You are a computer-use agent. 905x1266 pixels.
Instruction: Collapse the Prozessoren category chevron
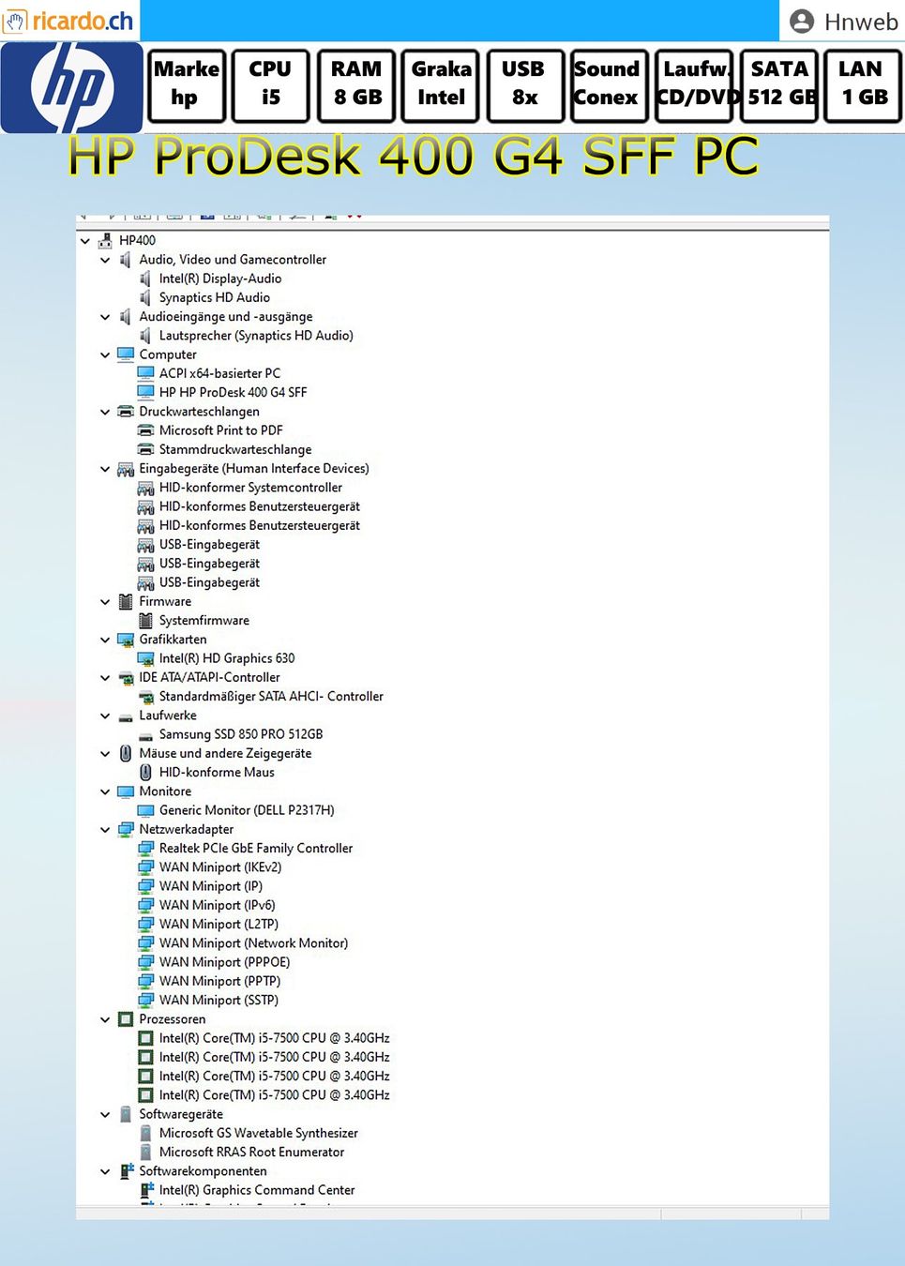105,1019
